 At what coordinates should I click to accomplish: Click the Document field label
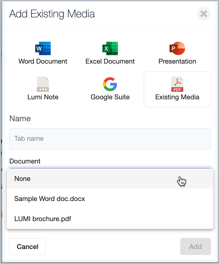(25, 161)
